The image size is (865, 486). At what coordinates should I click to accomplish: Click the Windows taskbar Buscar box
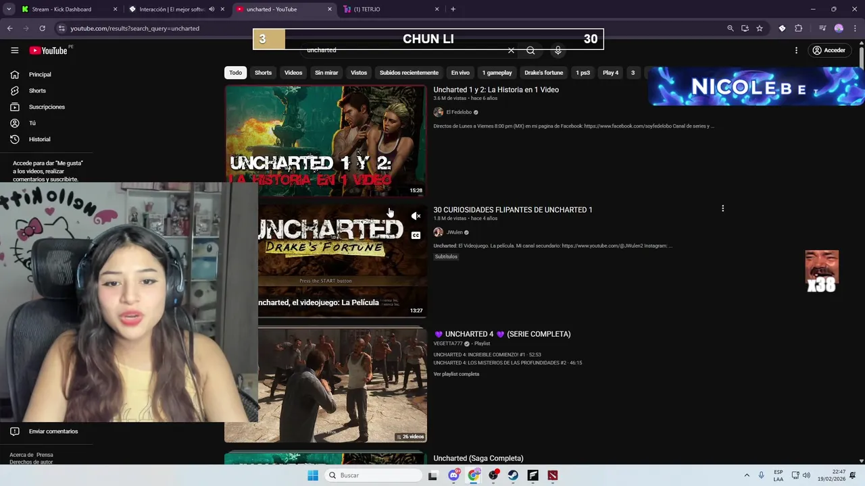(x=372, y=475)
